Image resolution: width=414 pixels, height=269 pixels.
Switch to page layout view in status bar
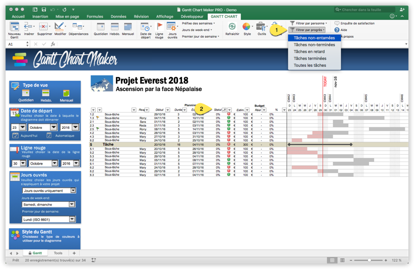click(x=342, y=260)
